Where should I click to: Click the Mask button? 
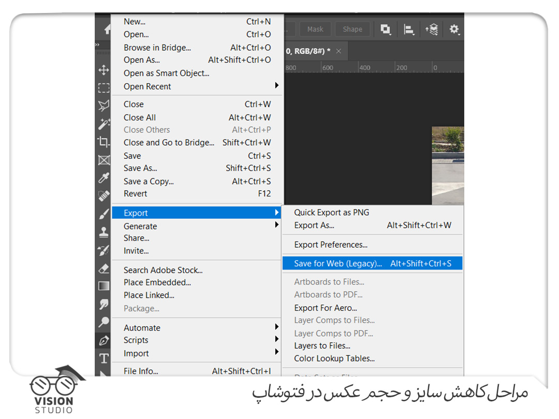pos(315,29)
